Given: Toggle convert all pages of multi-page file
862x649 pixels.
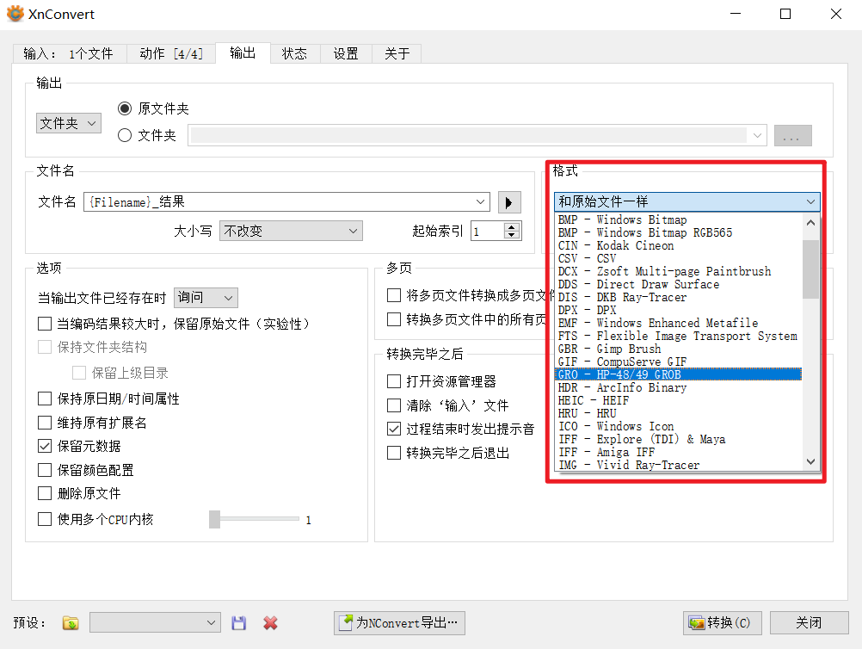Looking at the screenshot, I should click(394, 319).
